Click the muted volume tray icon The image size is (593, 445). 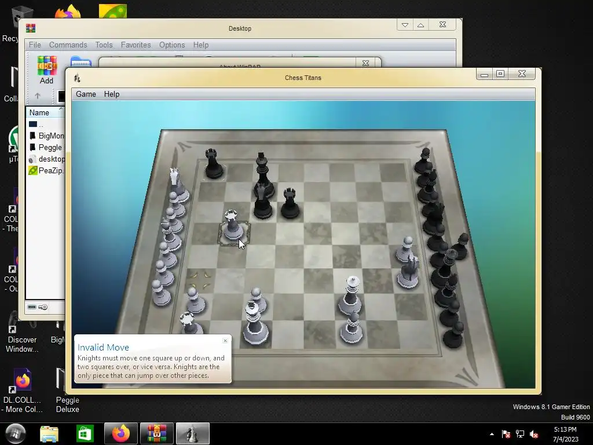(534, 434)
